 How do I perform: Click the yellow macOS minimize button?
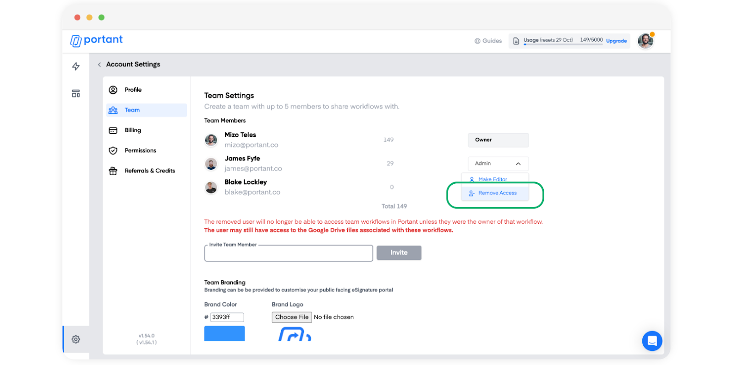coord(89,17)
